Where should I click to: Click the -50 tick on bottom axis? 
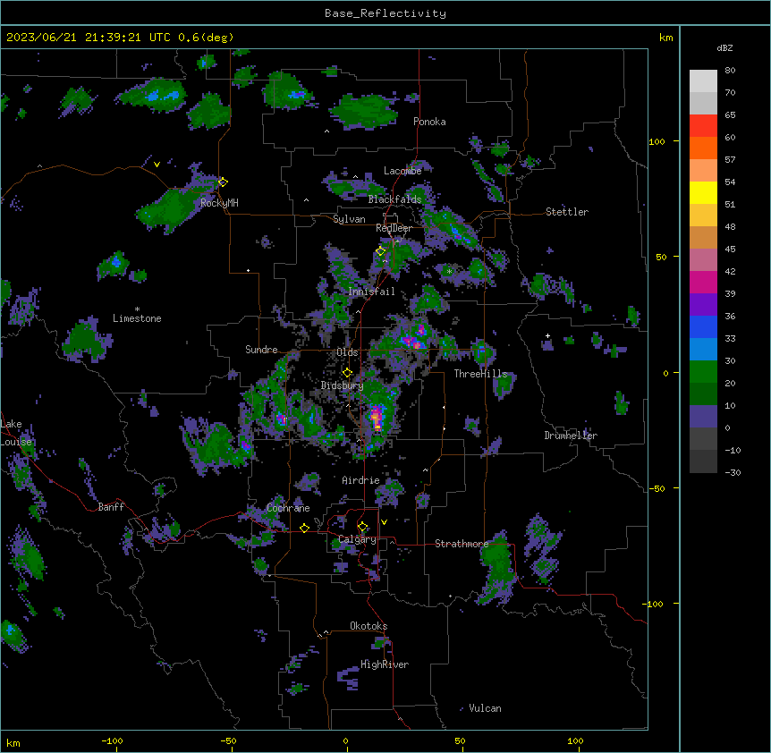[228, 740]
